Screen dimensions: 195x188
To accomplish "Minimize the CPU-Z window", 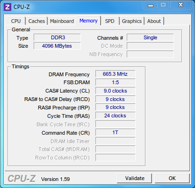I will click(x=151, y=6).
